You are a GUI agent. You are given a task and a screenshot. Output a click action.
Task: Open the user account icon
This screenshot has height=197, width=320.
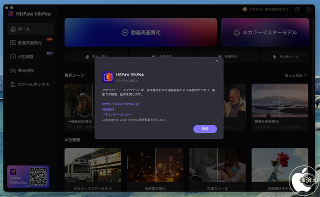[x=309, y=9]
